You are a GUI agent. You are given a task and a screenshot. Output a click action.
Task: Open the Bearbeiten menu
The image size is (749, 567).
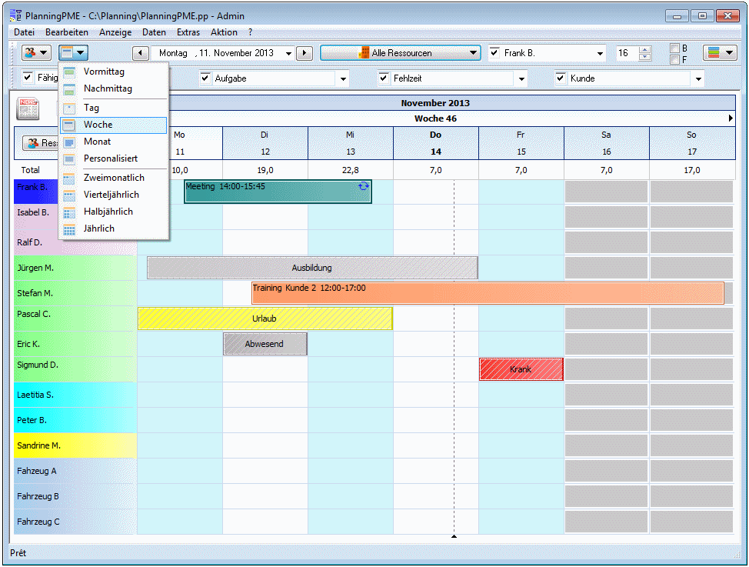pos(67,32)
